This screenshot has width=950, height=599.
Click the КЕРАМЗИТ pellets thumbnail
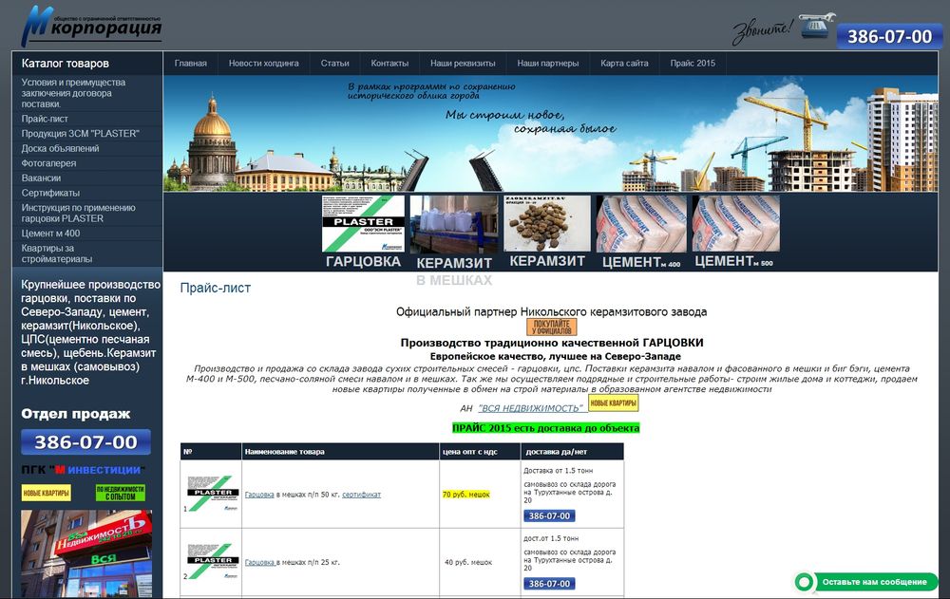(x=547, y=223)
